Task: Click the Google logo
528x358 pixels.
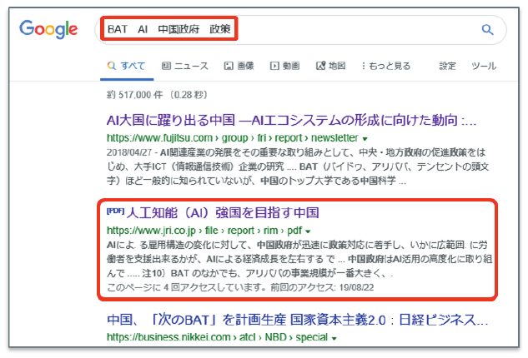Action: (48, 29)
